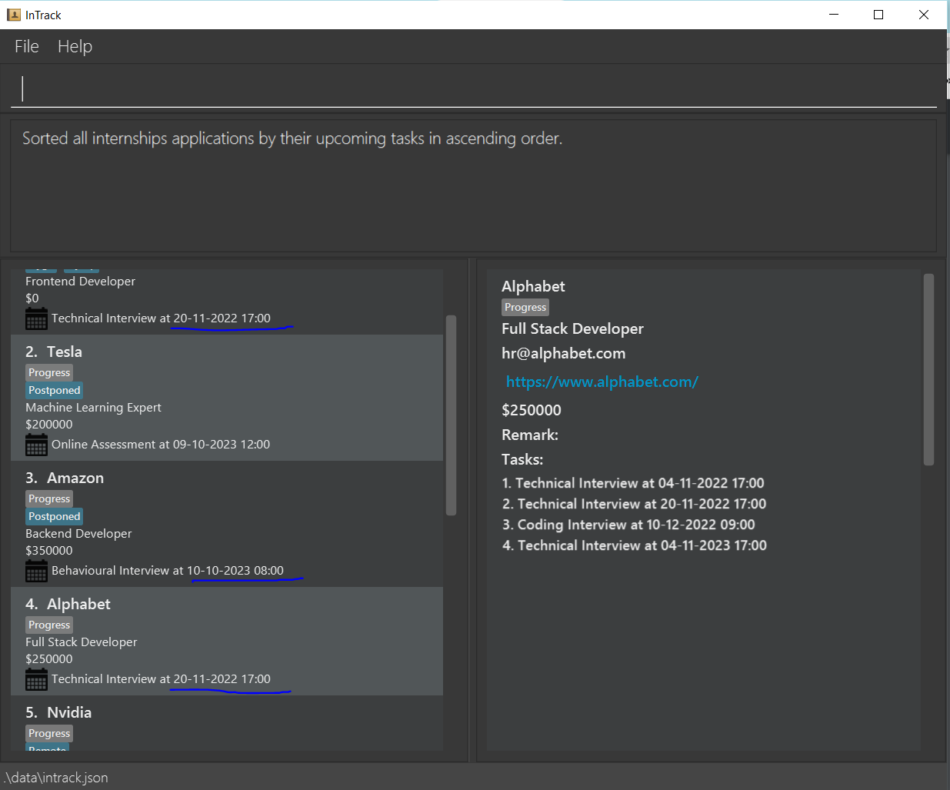950x790 pixels.
Task: Click the Progress tag on Amazon
Action: [x=49, y=498]
